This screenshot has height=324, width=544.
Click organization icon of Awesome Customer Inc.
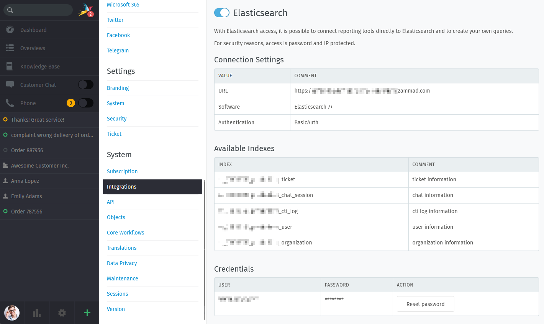[5, 165]
